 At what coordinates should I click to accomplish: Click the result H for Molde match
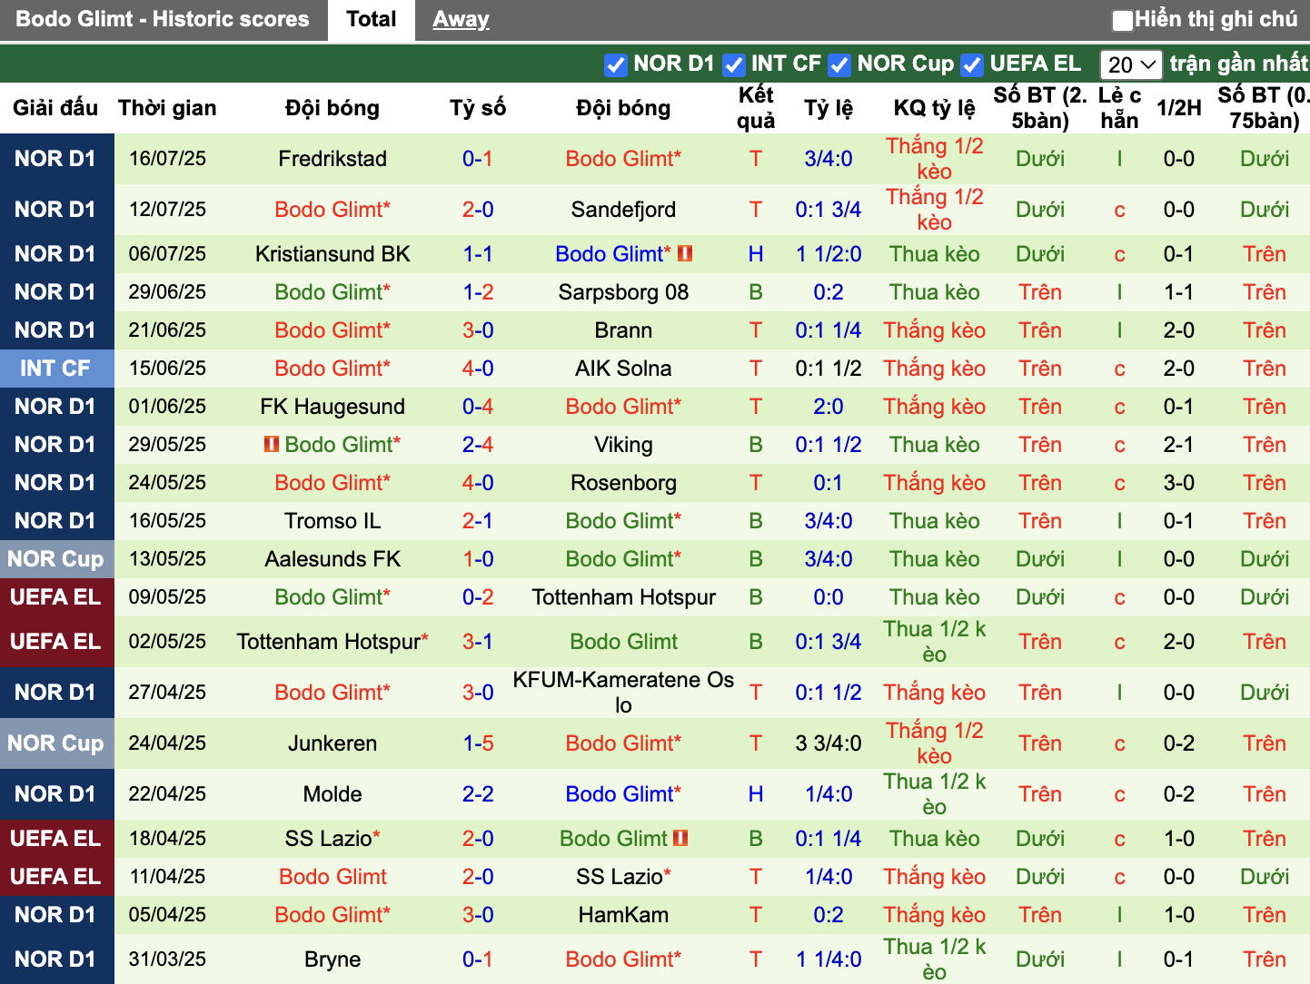756,794
